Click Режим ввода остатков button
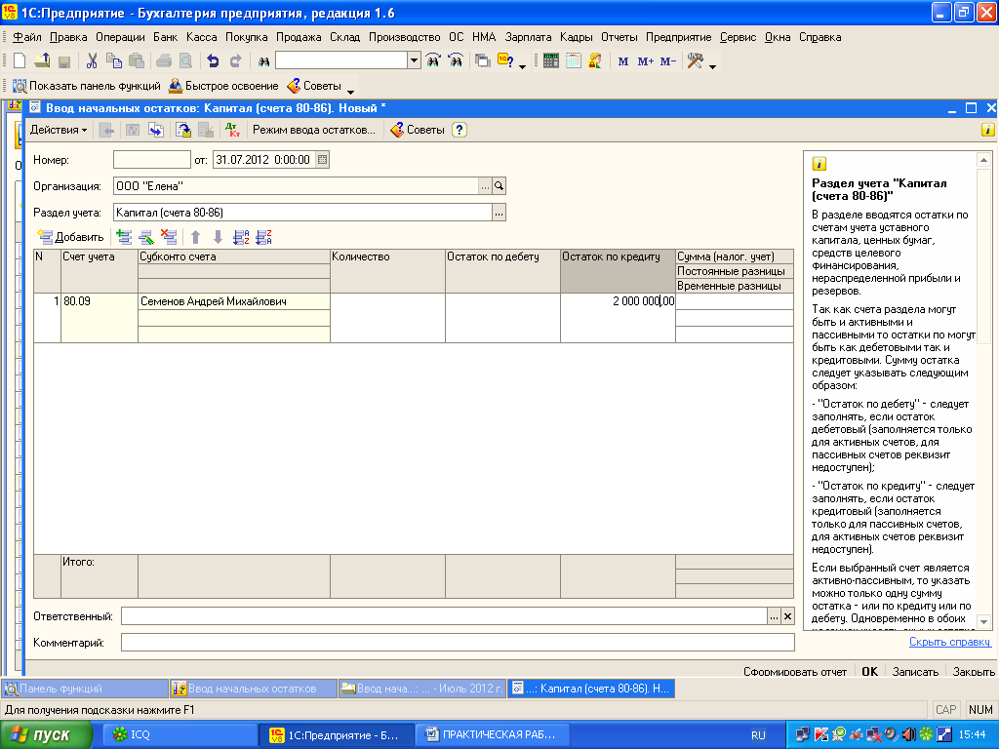Image resolution: width=999 pixels, height=749 pixels. [313, 130]
